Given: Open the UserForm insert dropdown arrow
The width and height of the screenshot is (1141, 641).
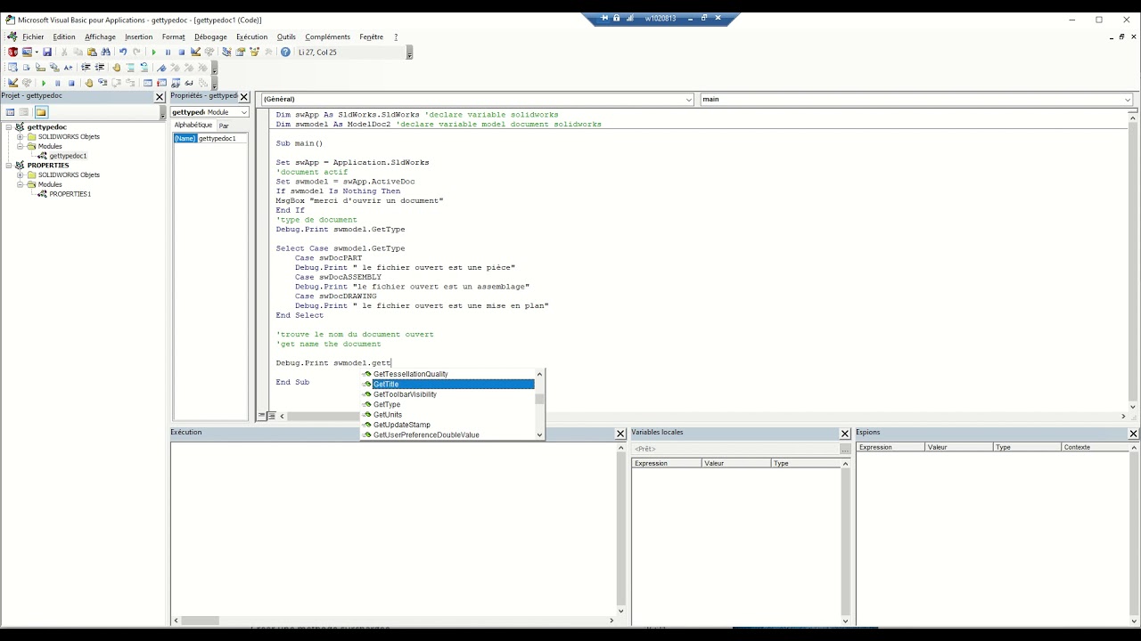Looking at the screenshot, I should pos(37,52).
